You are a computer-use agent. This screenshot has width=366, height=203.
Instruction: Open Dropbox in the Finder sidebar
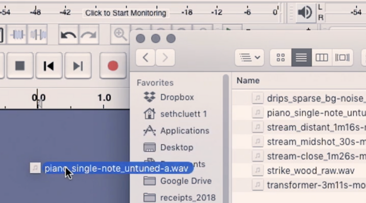click(x=177, y=97)
